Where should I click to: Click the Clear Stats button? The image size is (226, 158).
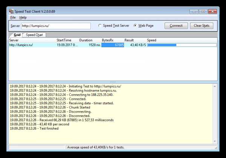click(x=202, y=26)
